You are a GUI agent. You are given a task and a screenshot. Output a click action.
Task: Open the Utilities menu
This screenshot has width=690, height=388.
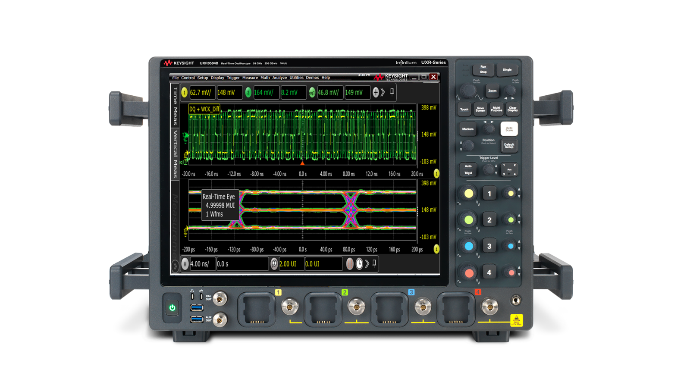[296, 78]
